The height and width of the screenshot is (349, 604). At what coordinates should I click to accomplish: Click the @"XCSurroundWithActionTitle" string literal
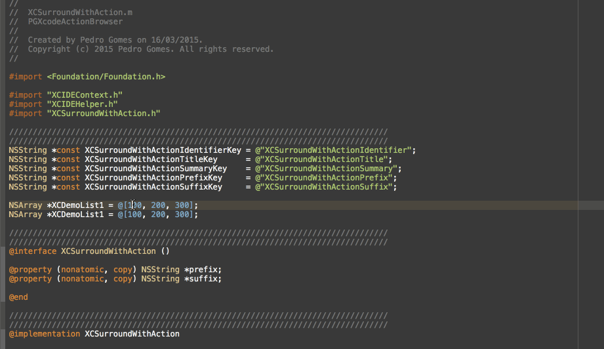321,159
